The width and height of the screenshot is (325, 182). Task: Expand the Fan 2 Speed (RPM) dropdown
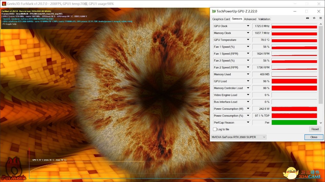coord(248,67)
